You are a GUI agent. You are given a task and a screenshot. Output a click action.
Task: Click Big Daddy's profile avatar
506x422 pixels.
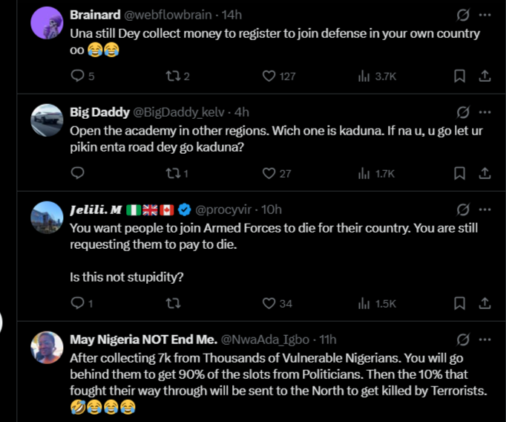tap(47, 119)
